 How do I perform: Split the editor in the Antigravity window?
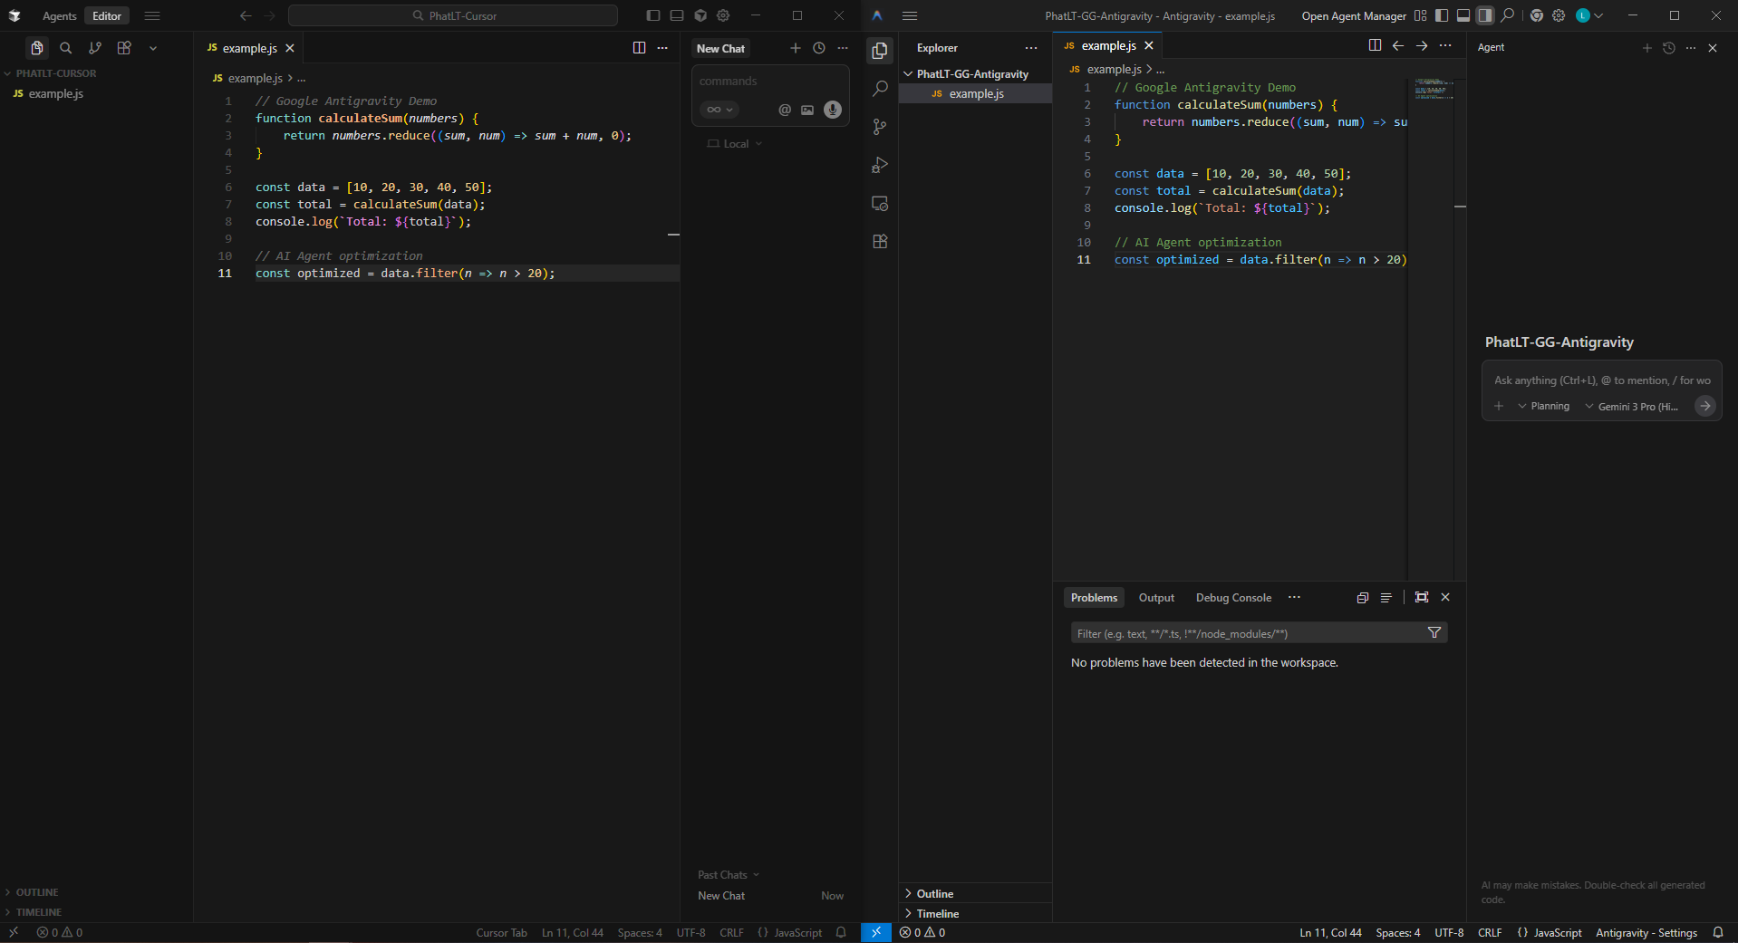tap(1374, 45)
